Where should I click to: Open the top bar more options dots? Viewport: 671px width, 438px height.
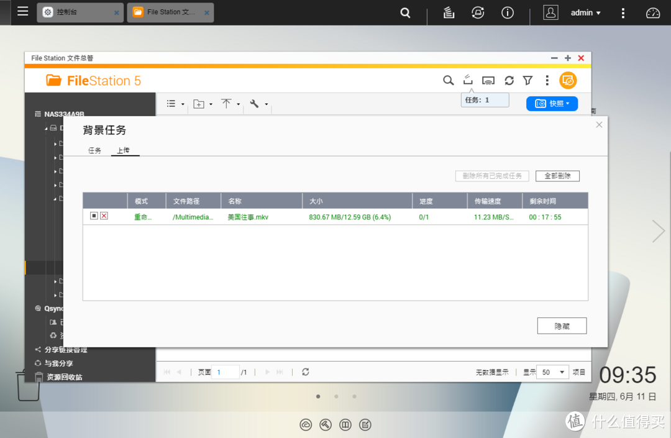click(x=623, y=13)
